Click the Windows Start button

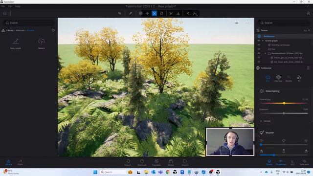(x=95, y=172)
